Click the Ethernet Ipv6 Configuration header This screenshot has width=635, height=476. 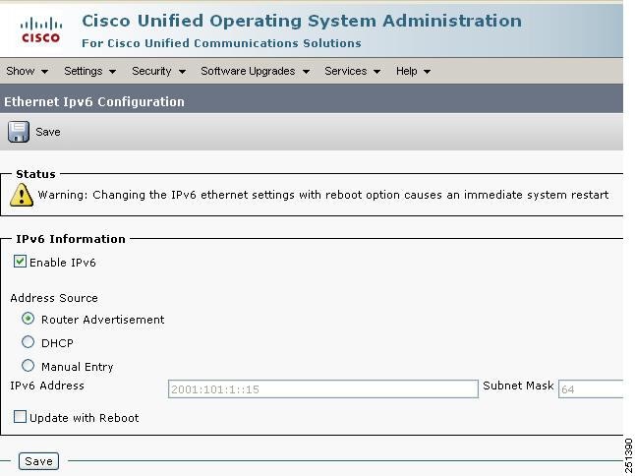94,101
